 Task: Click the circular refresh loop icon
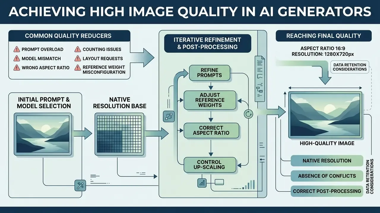(248, 114)
